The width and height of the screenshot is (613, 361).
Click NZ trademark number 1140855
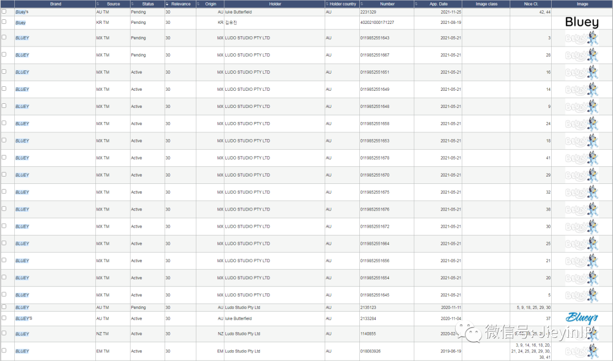point(368,334)
